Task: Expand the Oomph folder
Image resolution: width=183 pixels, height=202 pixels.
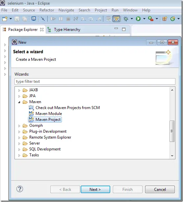Action: 19,126
